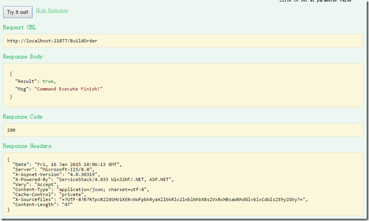Viewport: 369px width, 221px height.
Task: Click the Content-Type application/json header line
Action: click(x=81, y=189)
